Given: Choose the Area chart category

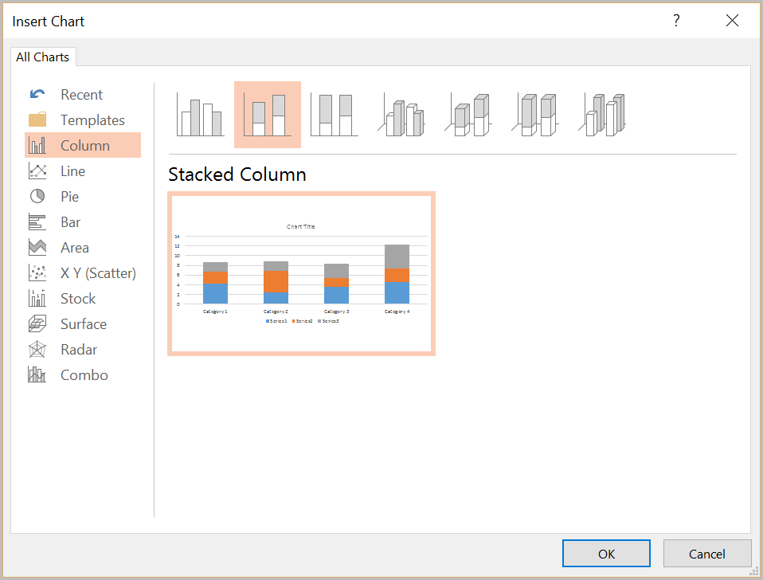Looking at the screenshot, I should (x=74, y=248).
